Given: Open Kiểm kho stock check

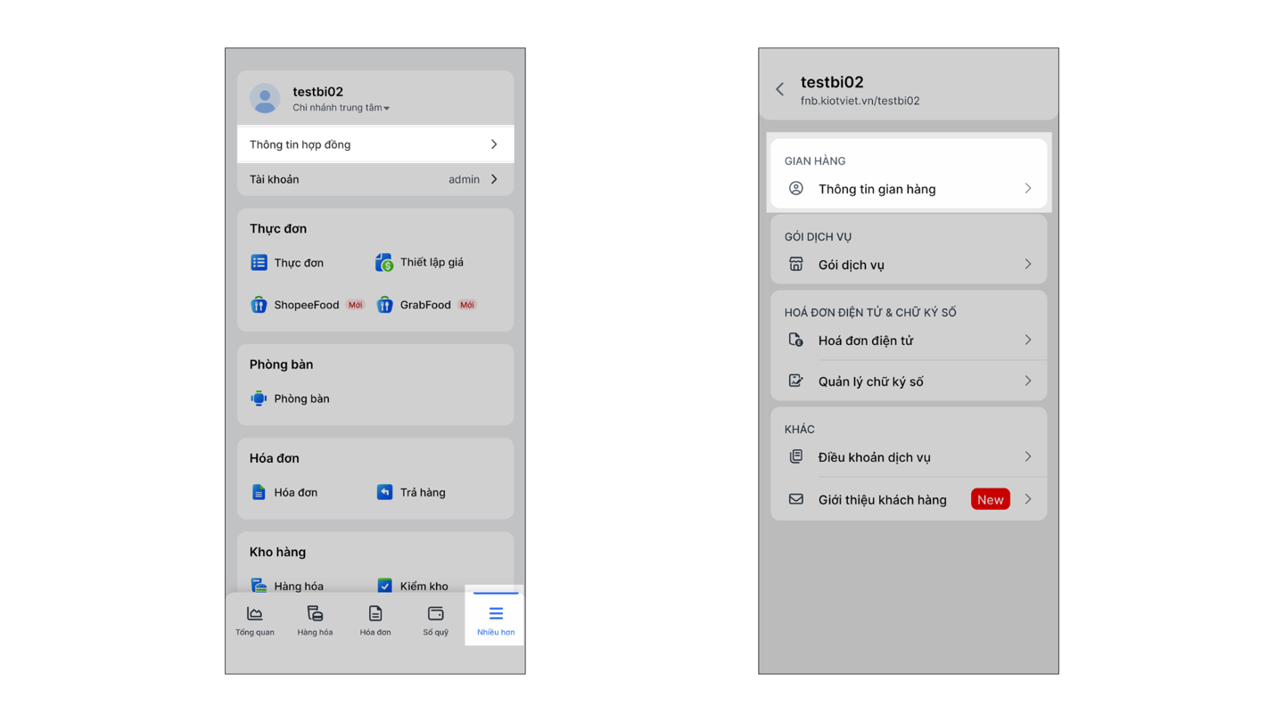Looking at the screenshot, I should tap(384, 586).
